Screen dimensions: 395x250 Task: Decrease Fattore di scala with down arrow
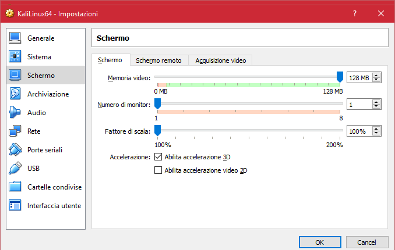coord(376,133)
